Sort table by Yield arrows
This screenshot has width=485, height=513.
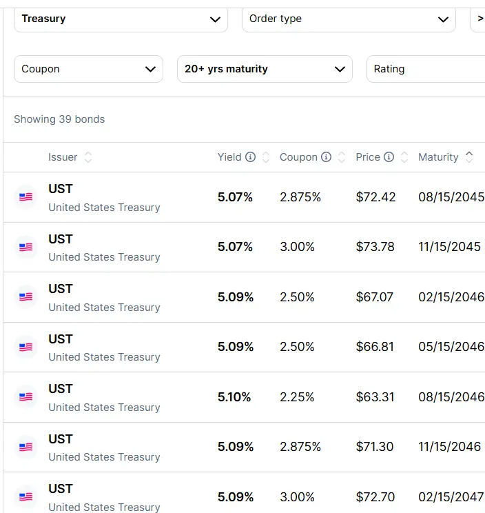point(266,157)
